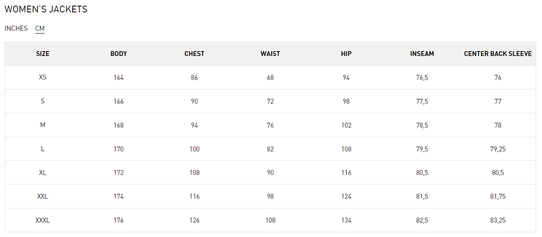Click the WOMEN'S JACKETS heading
Viewport: 542px width, 237px height.
click(x=46, y=9)
